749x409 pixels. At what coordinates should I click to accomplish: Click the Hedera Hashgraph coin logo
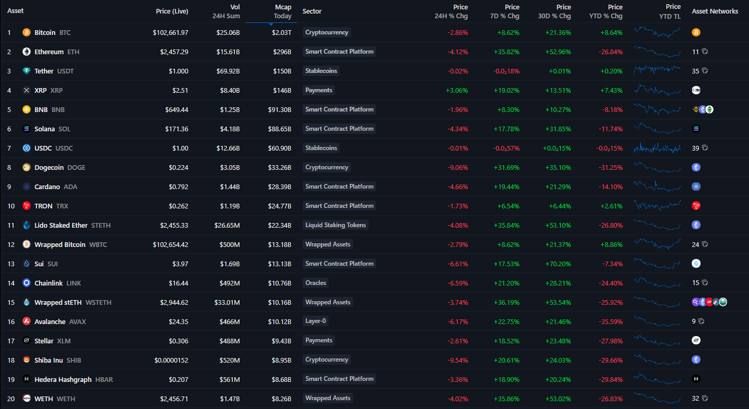pos(27,379)
